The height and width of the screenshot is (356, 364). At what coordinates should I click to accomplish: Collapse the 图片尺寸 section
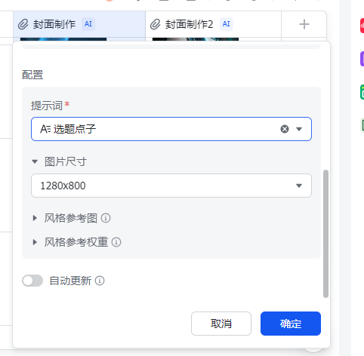pos(35,161)
